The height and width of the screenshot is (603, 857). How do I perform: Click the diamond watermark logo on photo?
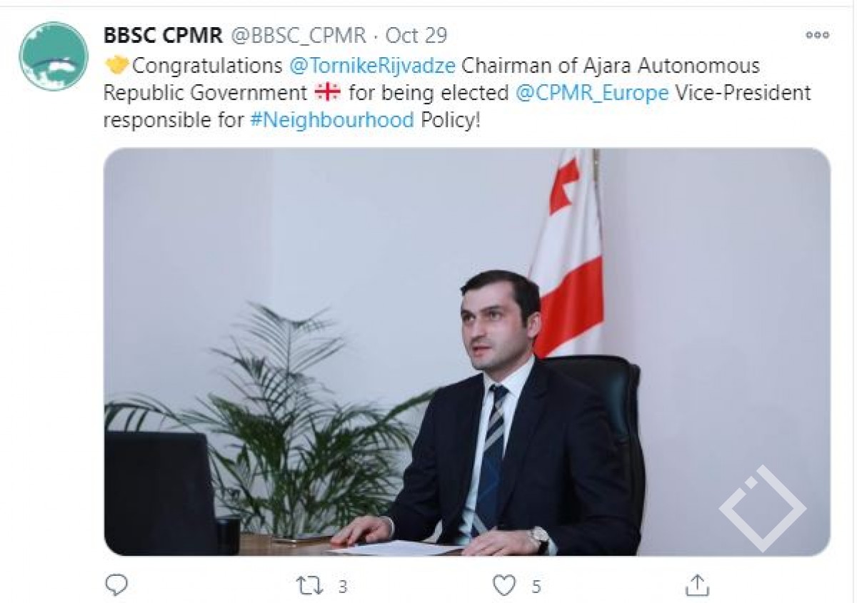click(762, 508)
